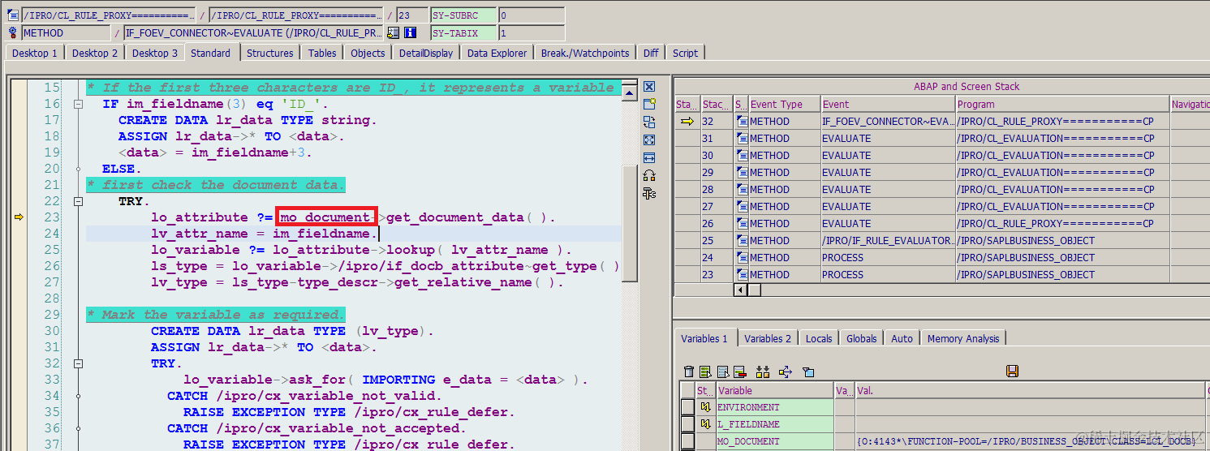
Task: Click the source icon in stack row 29
Action: point(742,172)
